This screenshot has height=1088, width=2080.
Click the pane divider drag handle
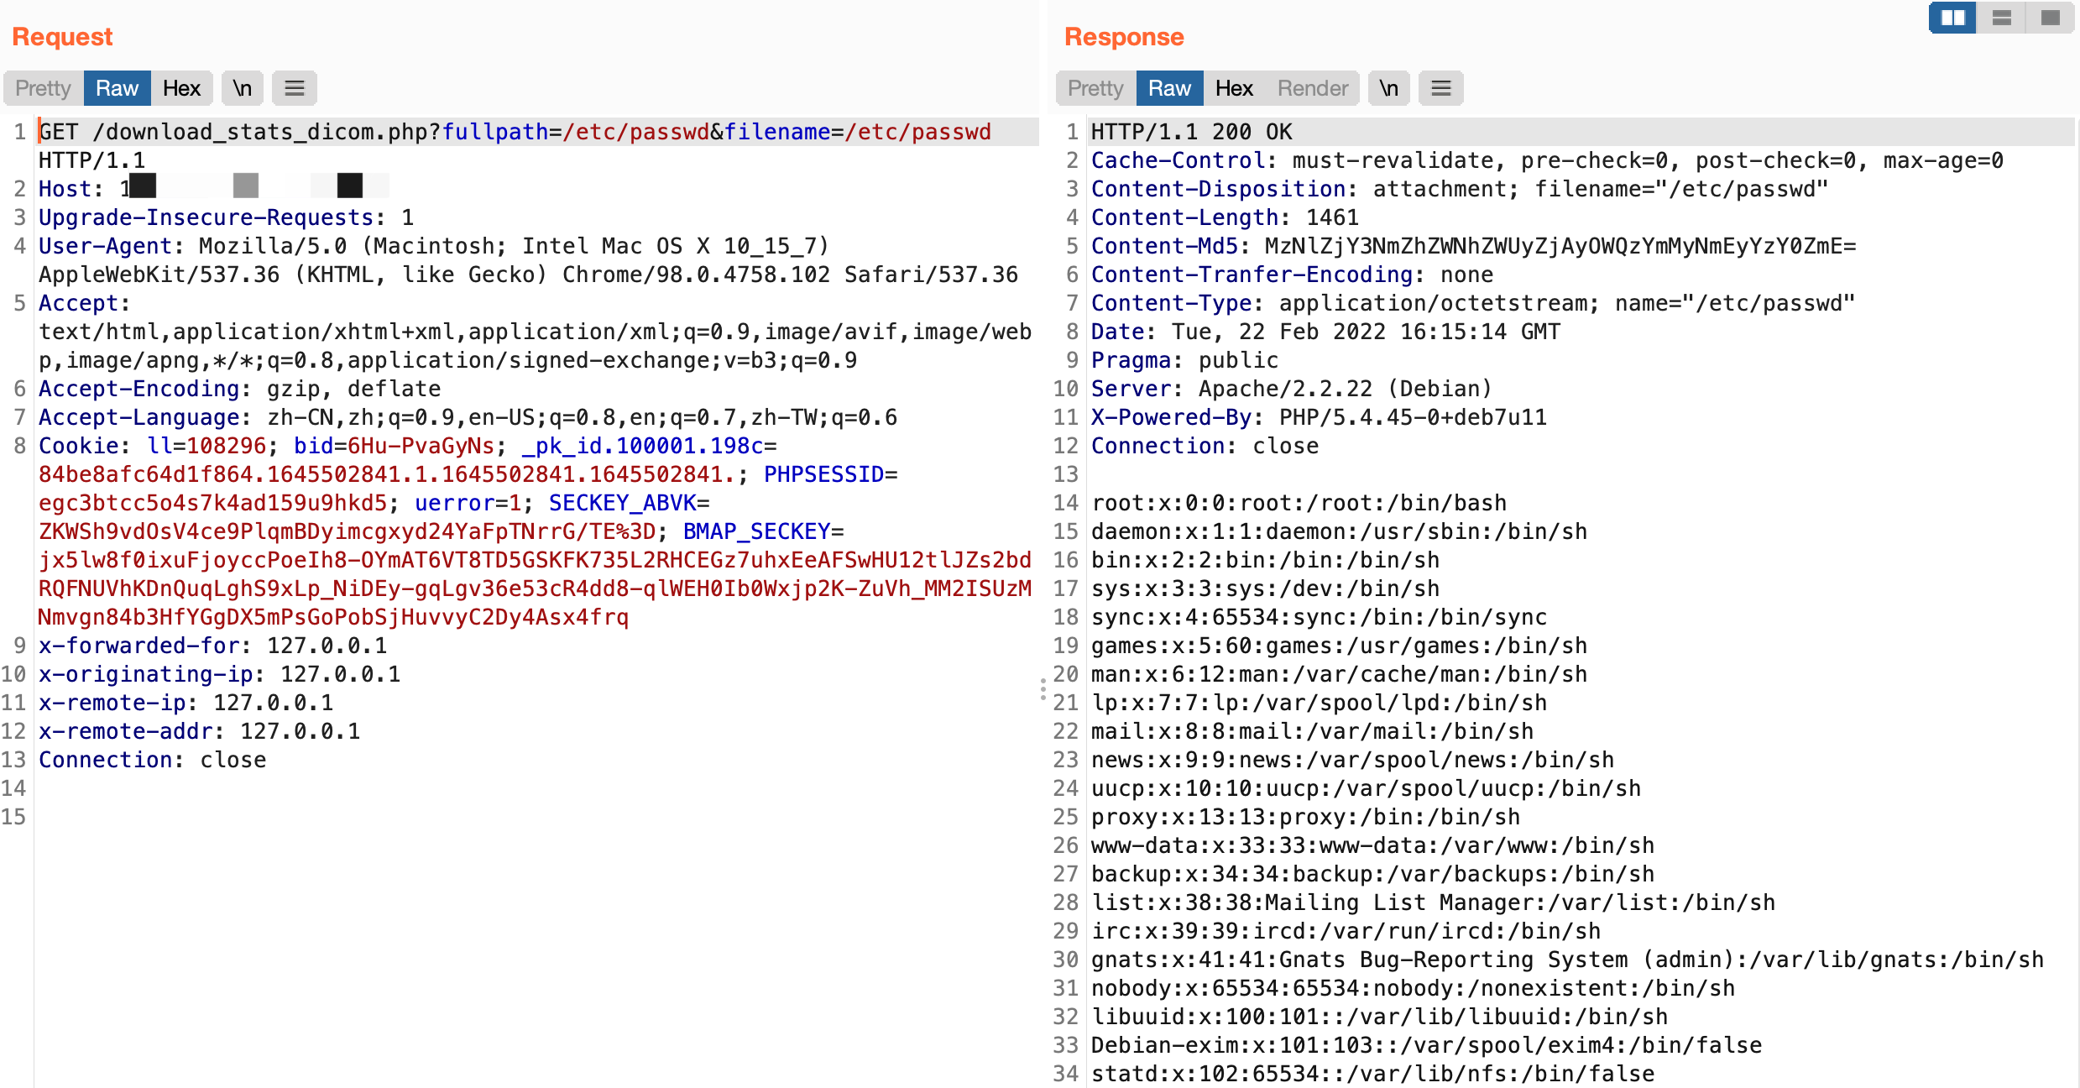[1043, 690]
